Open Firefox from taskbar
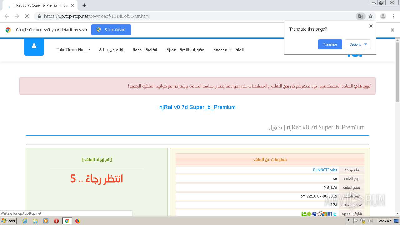The height and width of the screenshot is (225, 400). tap(78, 221)
